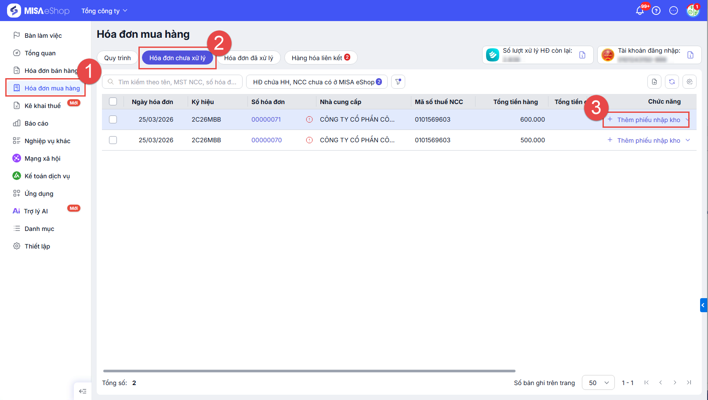Click supplier name in invoice 00000071 row
708x400 pixels.
click(357, 119)
